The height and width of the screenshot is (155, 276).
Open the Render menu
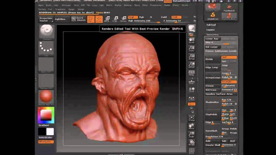tap(167, 5)
